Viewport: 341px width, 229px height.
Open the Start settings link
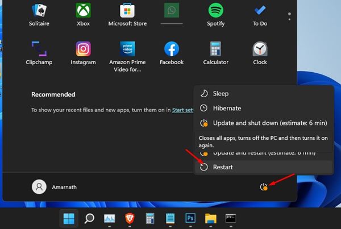coord(182,110)
